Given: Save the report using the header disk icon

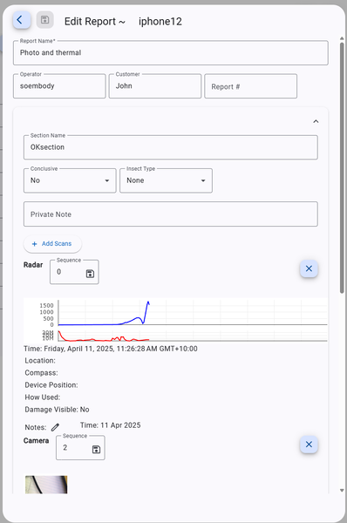Looking at the screenshot, I should pos(44,20).
